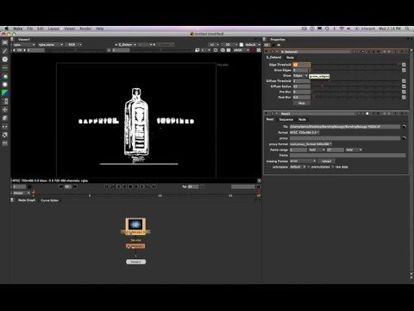Toggle the raw data checkbox
414x311 pixels.
tap(333, 167)
